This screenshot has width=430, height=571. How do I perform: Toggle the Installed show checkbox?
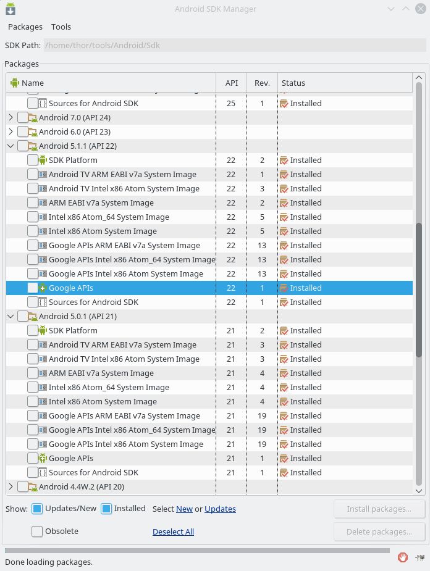(x=106, y=509)
